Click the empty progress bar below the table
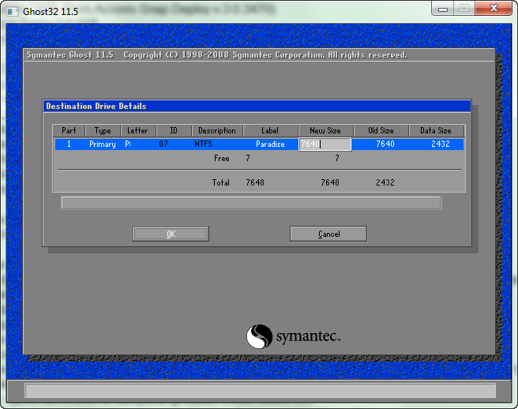The width and height of the screenshot is (518, 409). pos(251,203)
